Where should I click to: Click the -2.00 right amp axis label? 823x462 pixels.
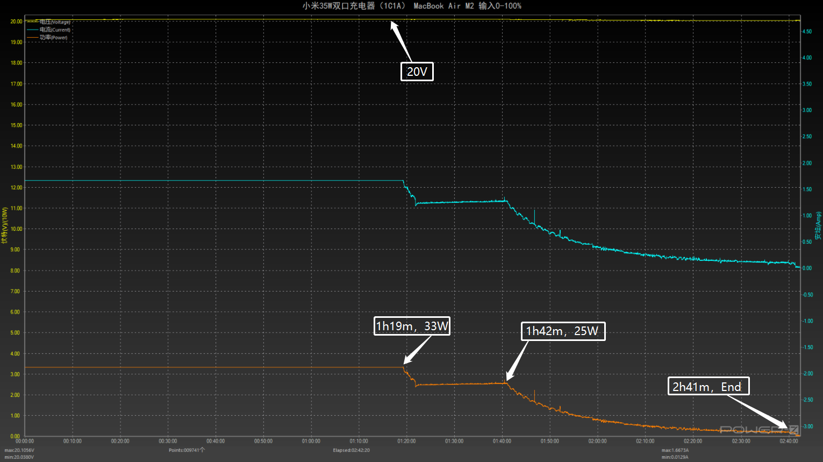pos(807,374)
